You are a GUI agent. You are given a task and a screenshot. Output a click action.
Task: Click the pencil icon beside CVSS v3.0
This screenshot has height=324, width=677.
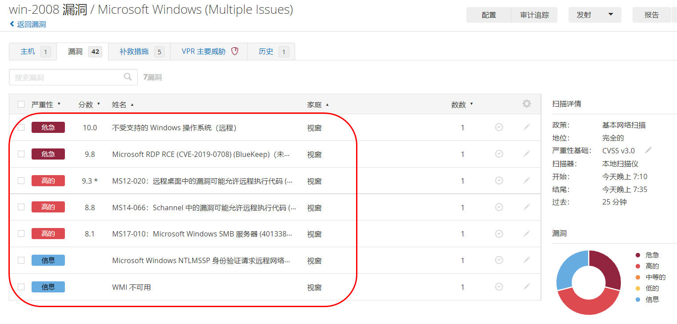648,150
